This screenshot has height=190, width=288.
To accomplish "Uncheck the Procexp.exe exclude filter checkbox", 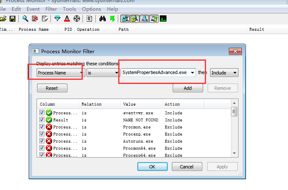I will coord(42,134).
